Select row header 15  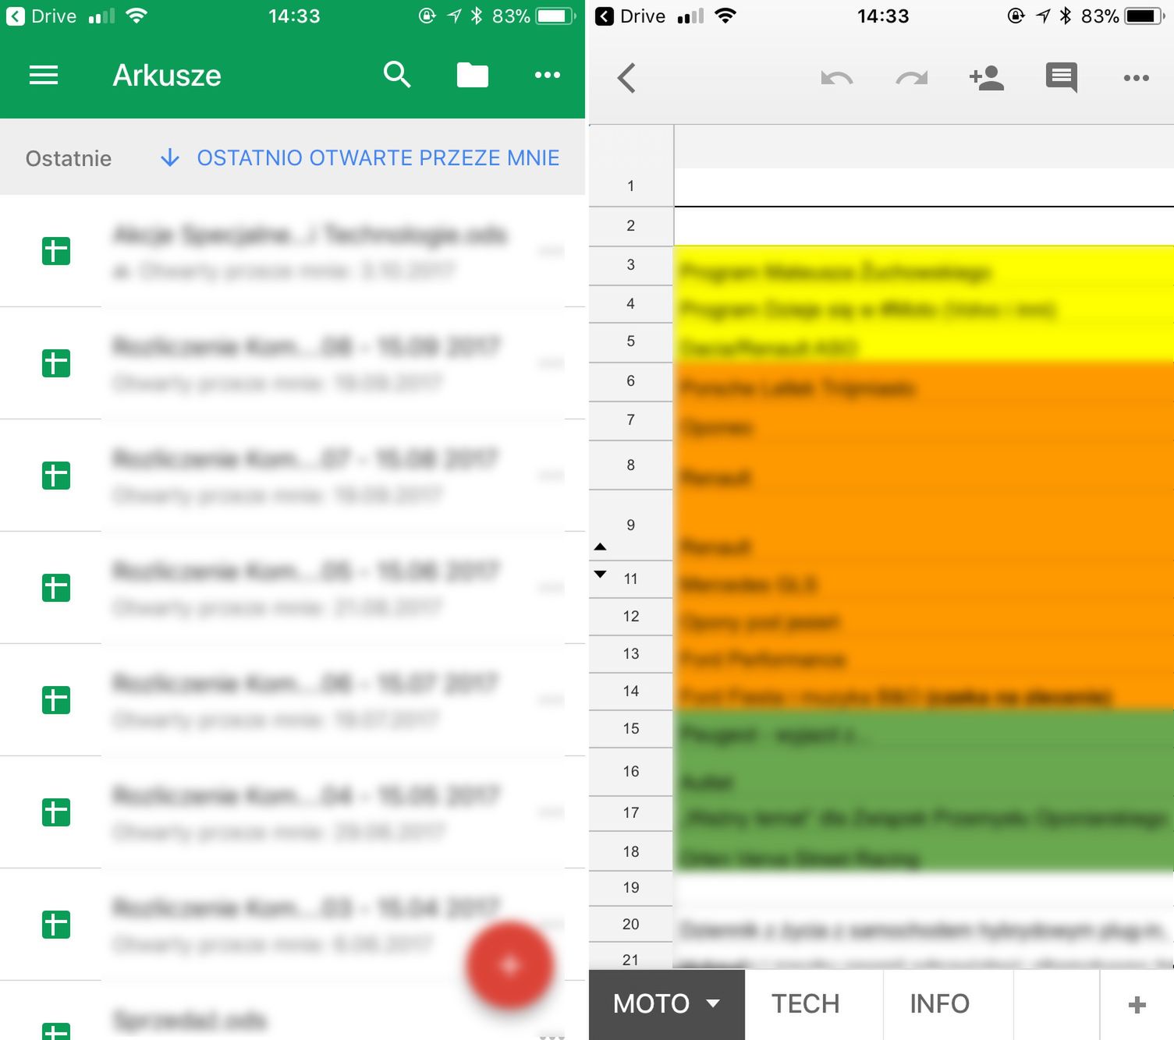click(x=631, y=729)
